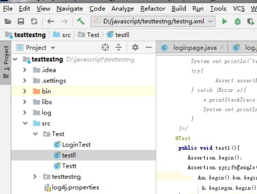Open the File menu
The height and width of the screenshot is (194, 257).
(8, 9)
